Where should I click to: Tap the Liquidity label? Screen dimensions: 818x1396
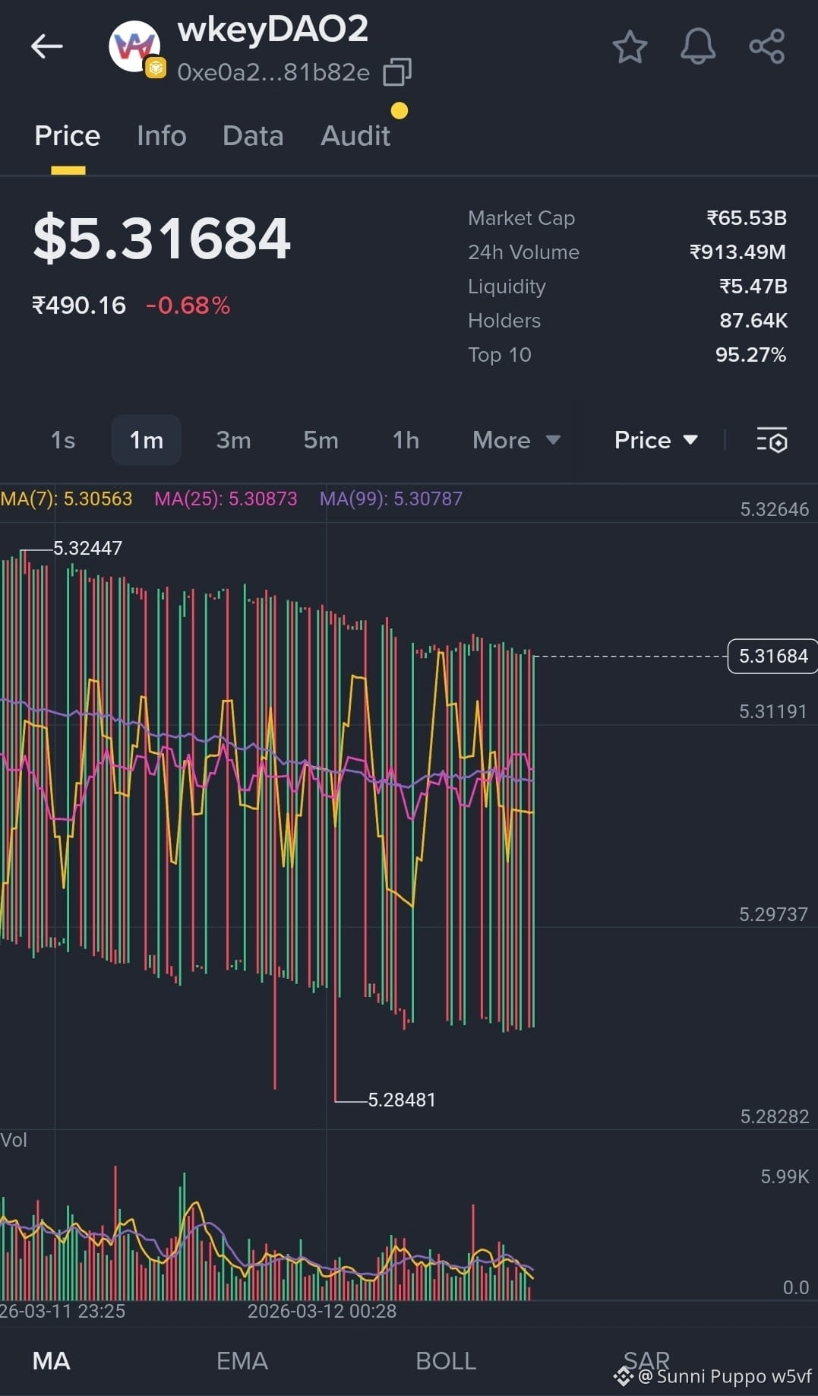pos(507,286)
